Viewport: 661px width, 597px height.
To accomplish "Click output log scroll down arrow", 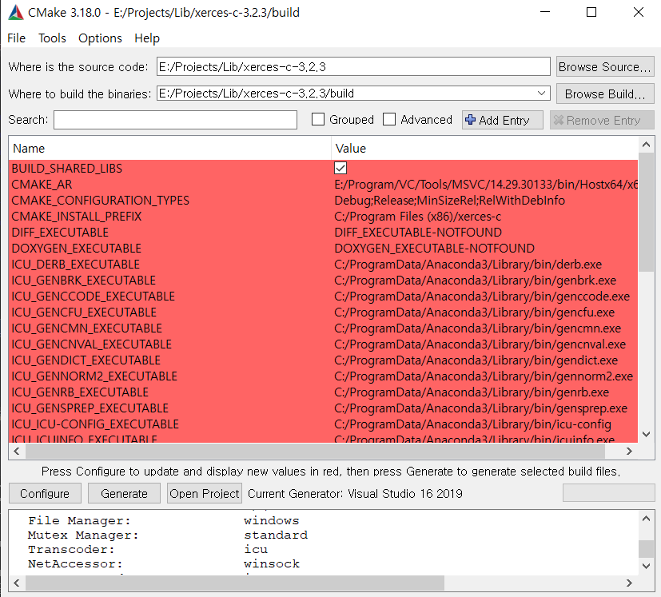I will 646,566.
